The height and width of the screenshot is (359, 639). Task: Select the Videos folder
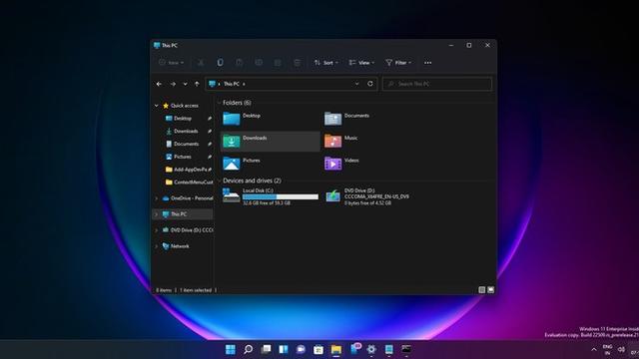click(x=341, y=164)
